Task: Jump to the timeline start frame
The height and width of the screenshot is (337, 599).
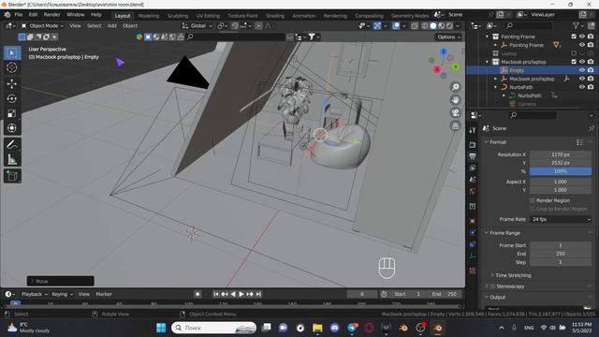Action: coord(216,294)
